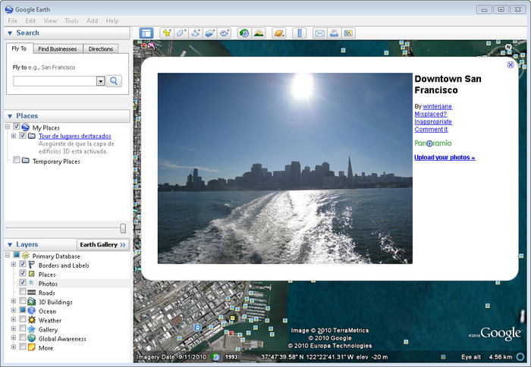Uncheck Tour de lugares destacados checkbox
This screenshot has height=367, width=531.
22,136
